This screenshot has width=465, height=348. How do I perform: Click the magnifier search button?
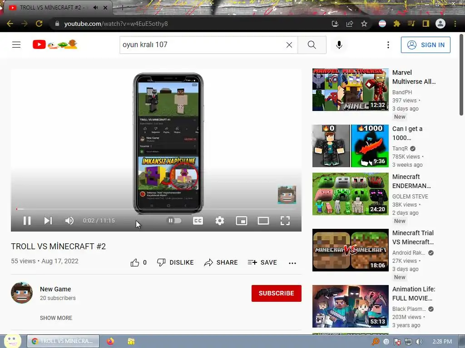[x=312, y=45]
